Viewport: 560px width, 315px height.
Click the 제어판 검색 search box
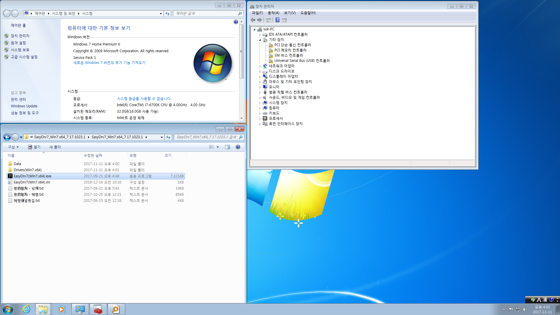click(x=208, y=13)
